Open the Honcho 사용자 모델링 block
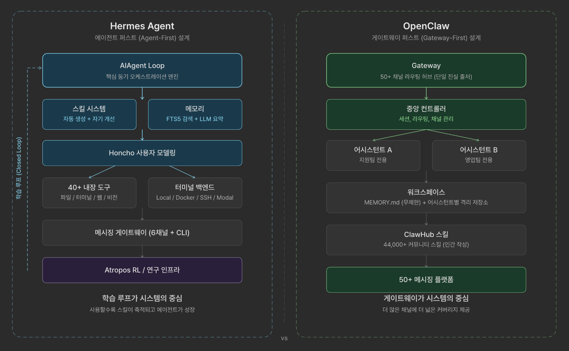 point(142,153)
